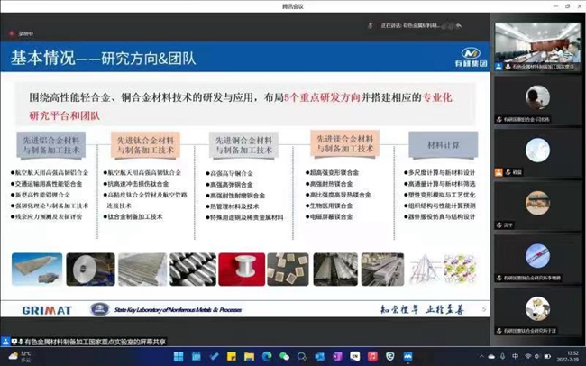This screenshot has width=586, height=366.
Task: Toggle the orange mic icon on 杨丽's tile
Action: point(499,170)
